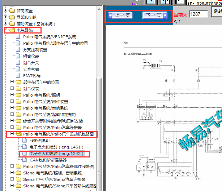Viewport: 222px width, 191px height.
Task: Click the folder icon beside 综合开关等附件的拆卸和重新安装
Action: click(x=18, y=121)
